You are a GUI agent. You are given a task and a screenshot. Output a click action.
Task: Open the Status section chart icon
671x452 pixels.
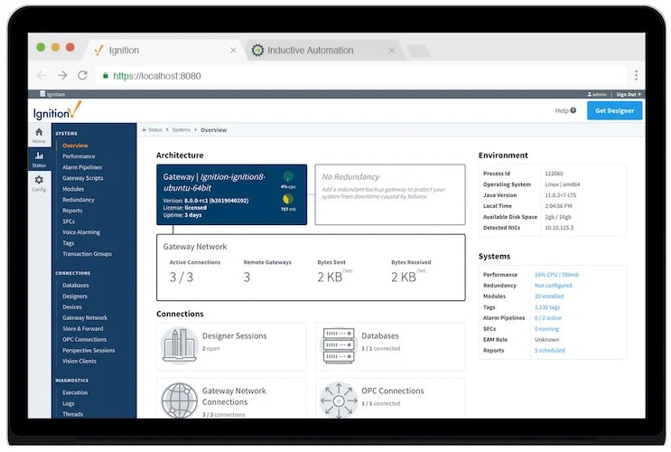[x=39, y=155]
